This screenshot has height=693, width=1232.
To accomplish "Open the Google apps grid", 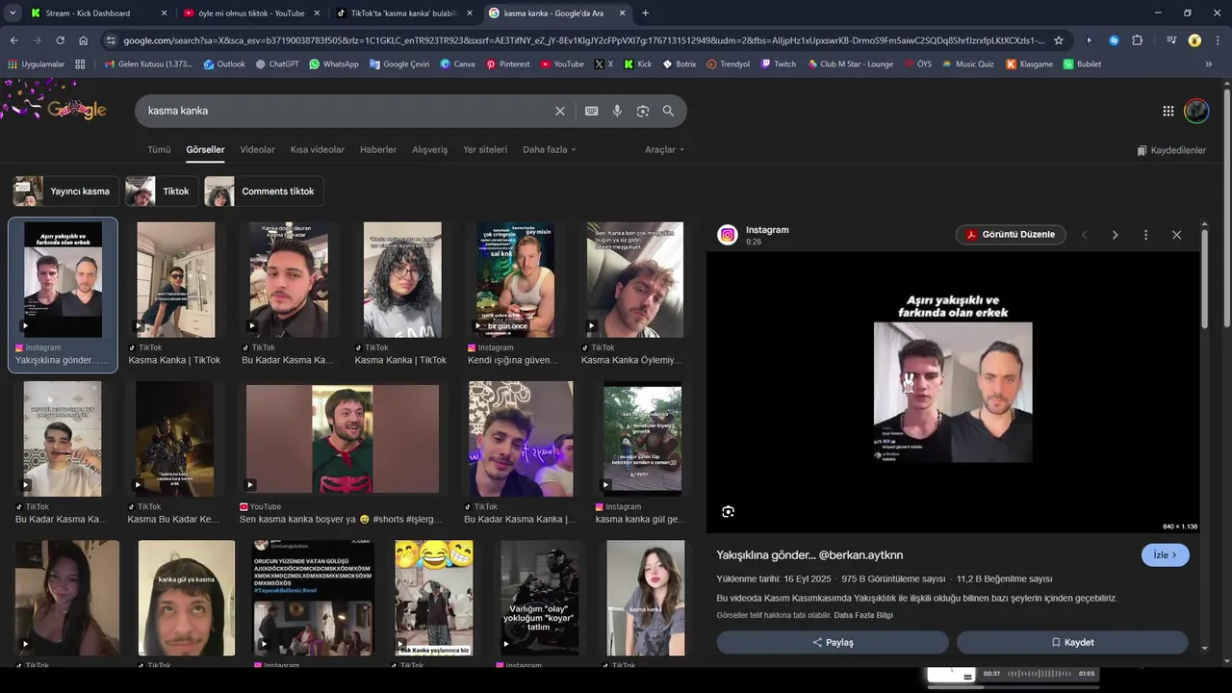I will click(x=1168, y=111).
